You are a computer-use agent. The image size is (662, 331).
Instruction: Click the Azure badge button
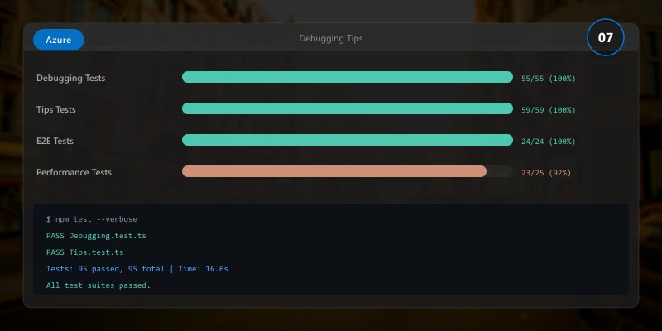(58, 40)
